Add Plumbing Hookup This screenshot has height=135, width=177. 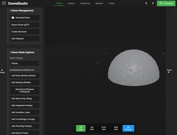pyautogui.click(x=24, y=126)
